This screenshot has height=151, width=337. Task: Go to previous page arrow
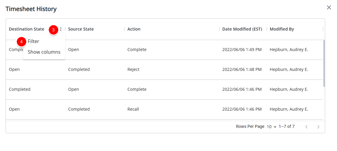[306, 127]
